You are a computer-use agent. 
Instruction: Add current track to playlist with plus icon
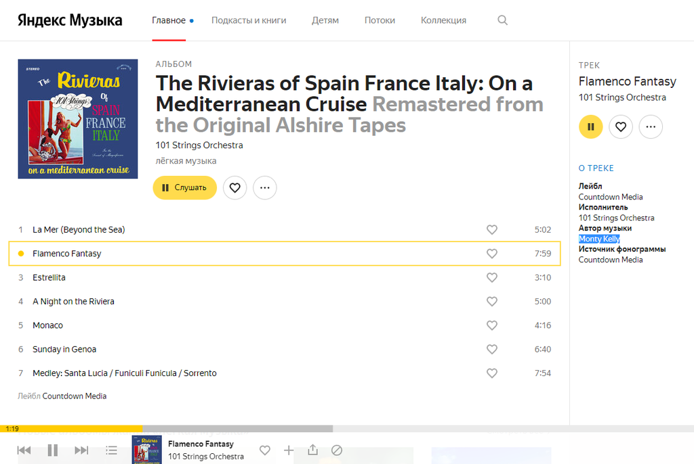tap(289, 450)
